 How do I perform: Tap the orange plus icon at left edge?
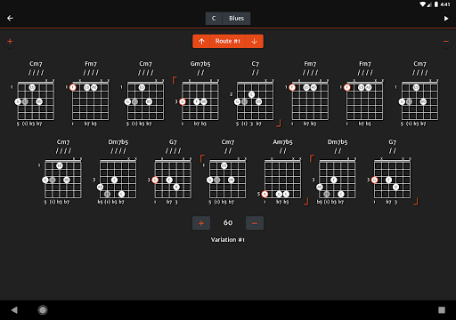click(x=10, y=41)
